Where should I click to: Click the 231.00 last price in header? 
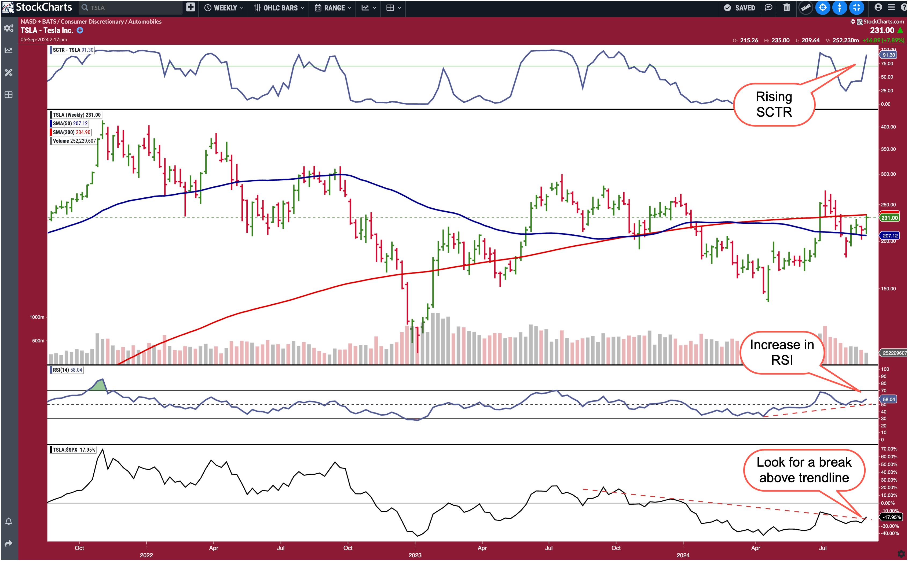882,30
